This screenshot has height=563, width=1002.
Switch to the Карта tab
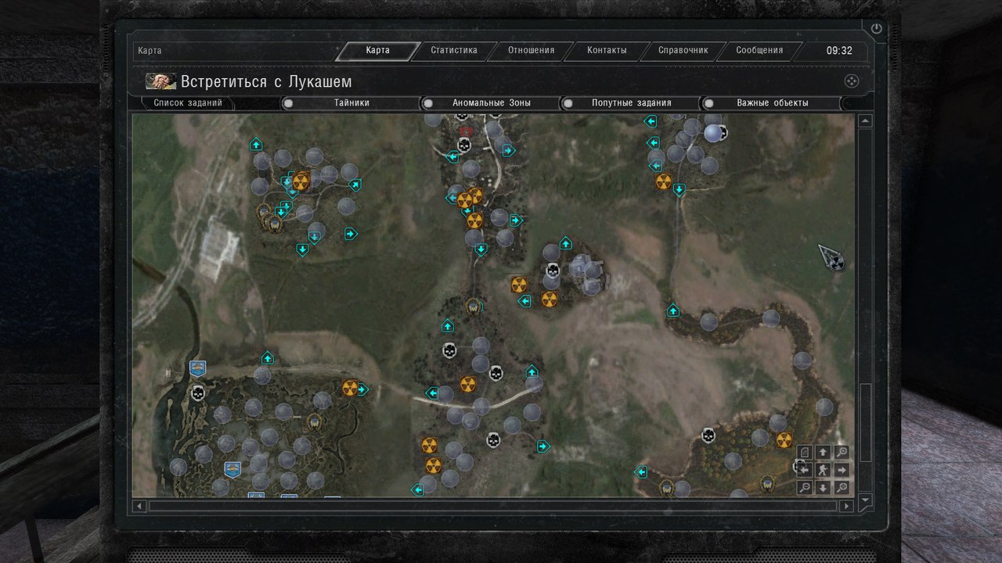(x=377, y=51)
